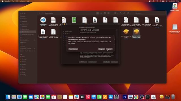This screenshot has width=181, height=101.
Task: Select Documents in Finder sidebar
Action: point(25,29)
